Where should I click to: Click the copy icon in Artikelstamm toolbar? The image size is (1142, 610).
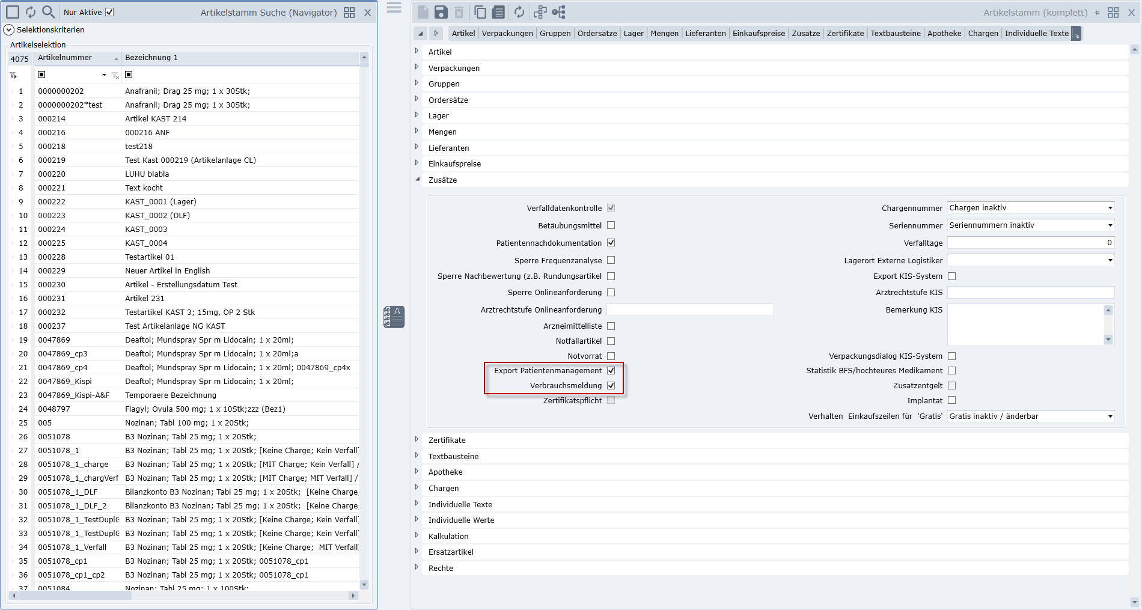[480, 12]
